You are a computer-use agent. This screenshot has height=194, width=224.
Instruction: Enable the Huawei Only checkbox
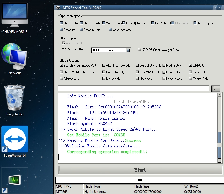164,72
